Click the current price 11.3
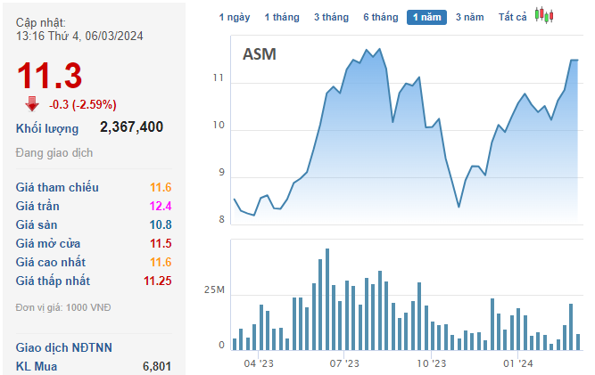This screenshot has width=595, height=375. (x=50, y=74)
